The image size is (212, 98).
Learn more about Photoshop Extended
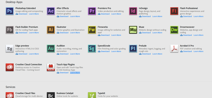click(34, 14)
